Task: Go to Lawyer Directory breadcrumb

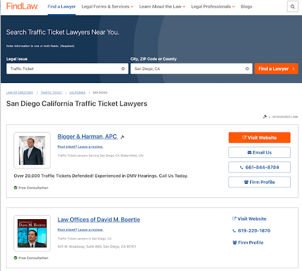Action: [19, 92]
